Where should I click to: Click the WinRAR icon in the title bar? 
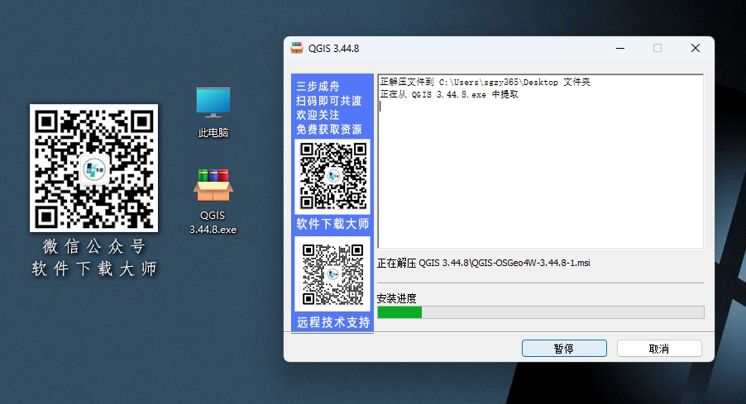297,48
